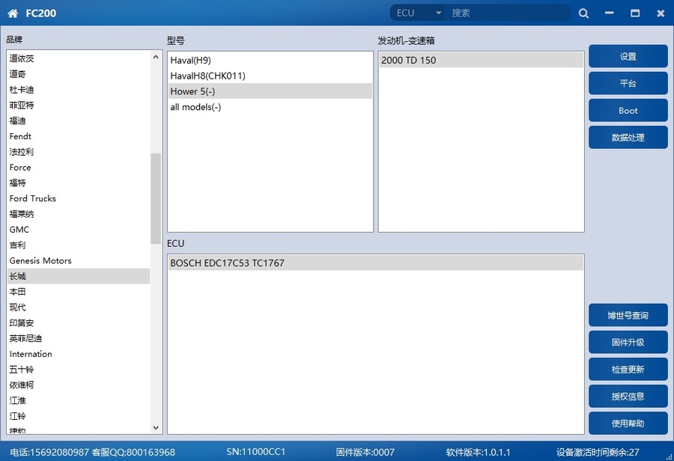Select brand 吉利
Viewport: 674px width, 461px height.
click(79, 245)
